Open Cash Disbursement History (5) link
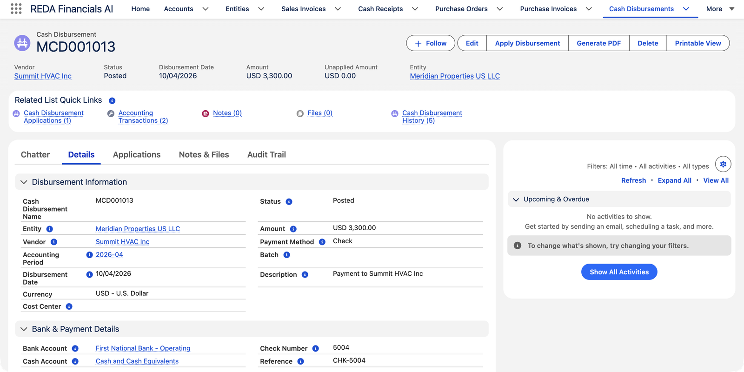The image size is (744, 372). (432, 117)
